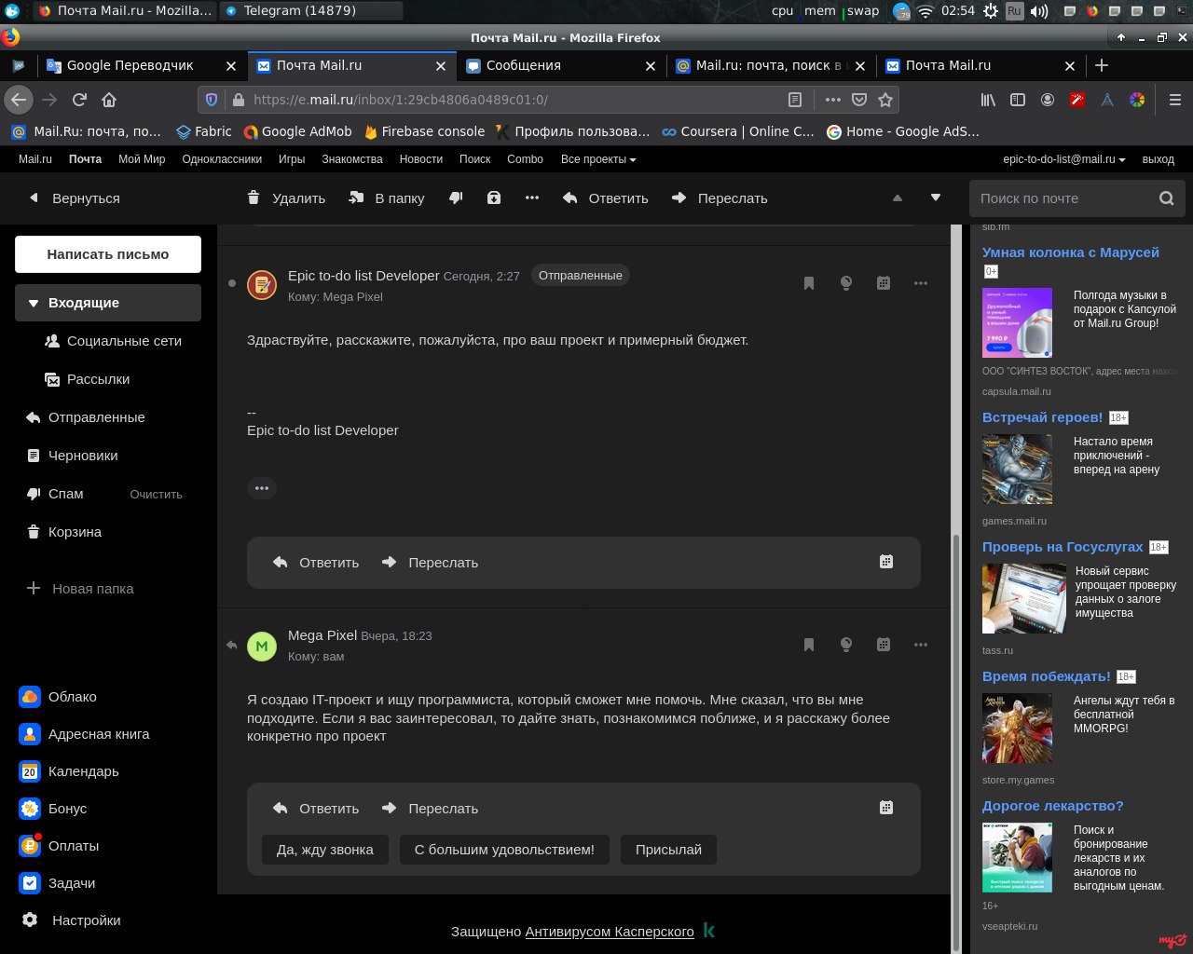
Task: Open ellipsis menu on Epic to-do list message
Action: (921, 283)
